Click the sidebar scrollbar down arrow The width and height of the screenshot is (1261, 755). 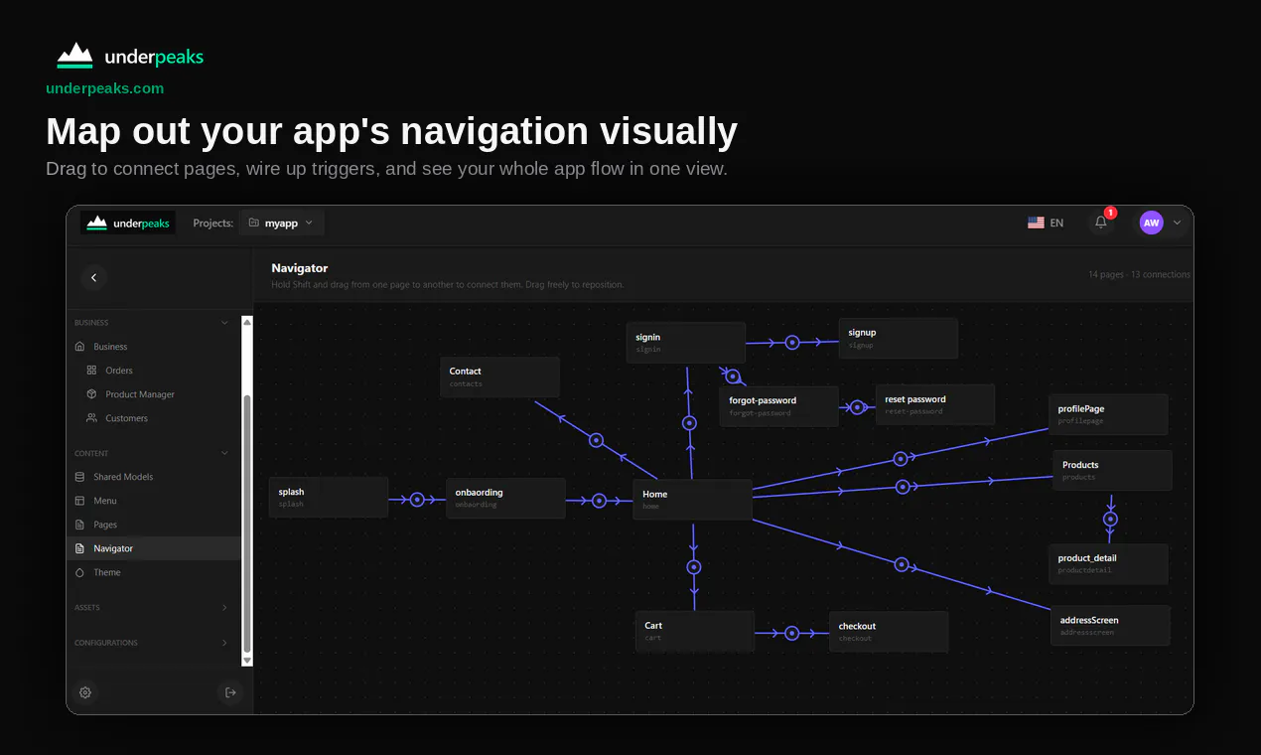pyautogui.click(x=247, y=660)
